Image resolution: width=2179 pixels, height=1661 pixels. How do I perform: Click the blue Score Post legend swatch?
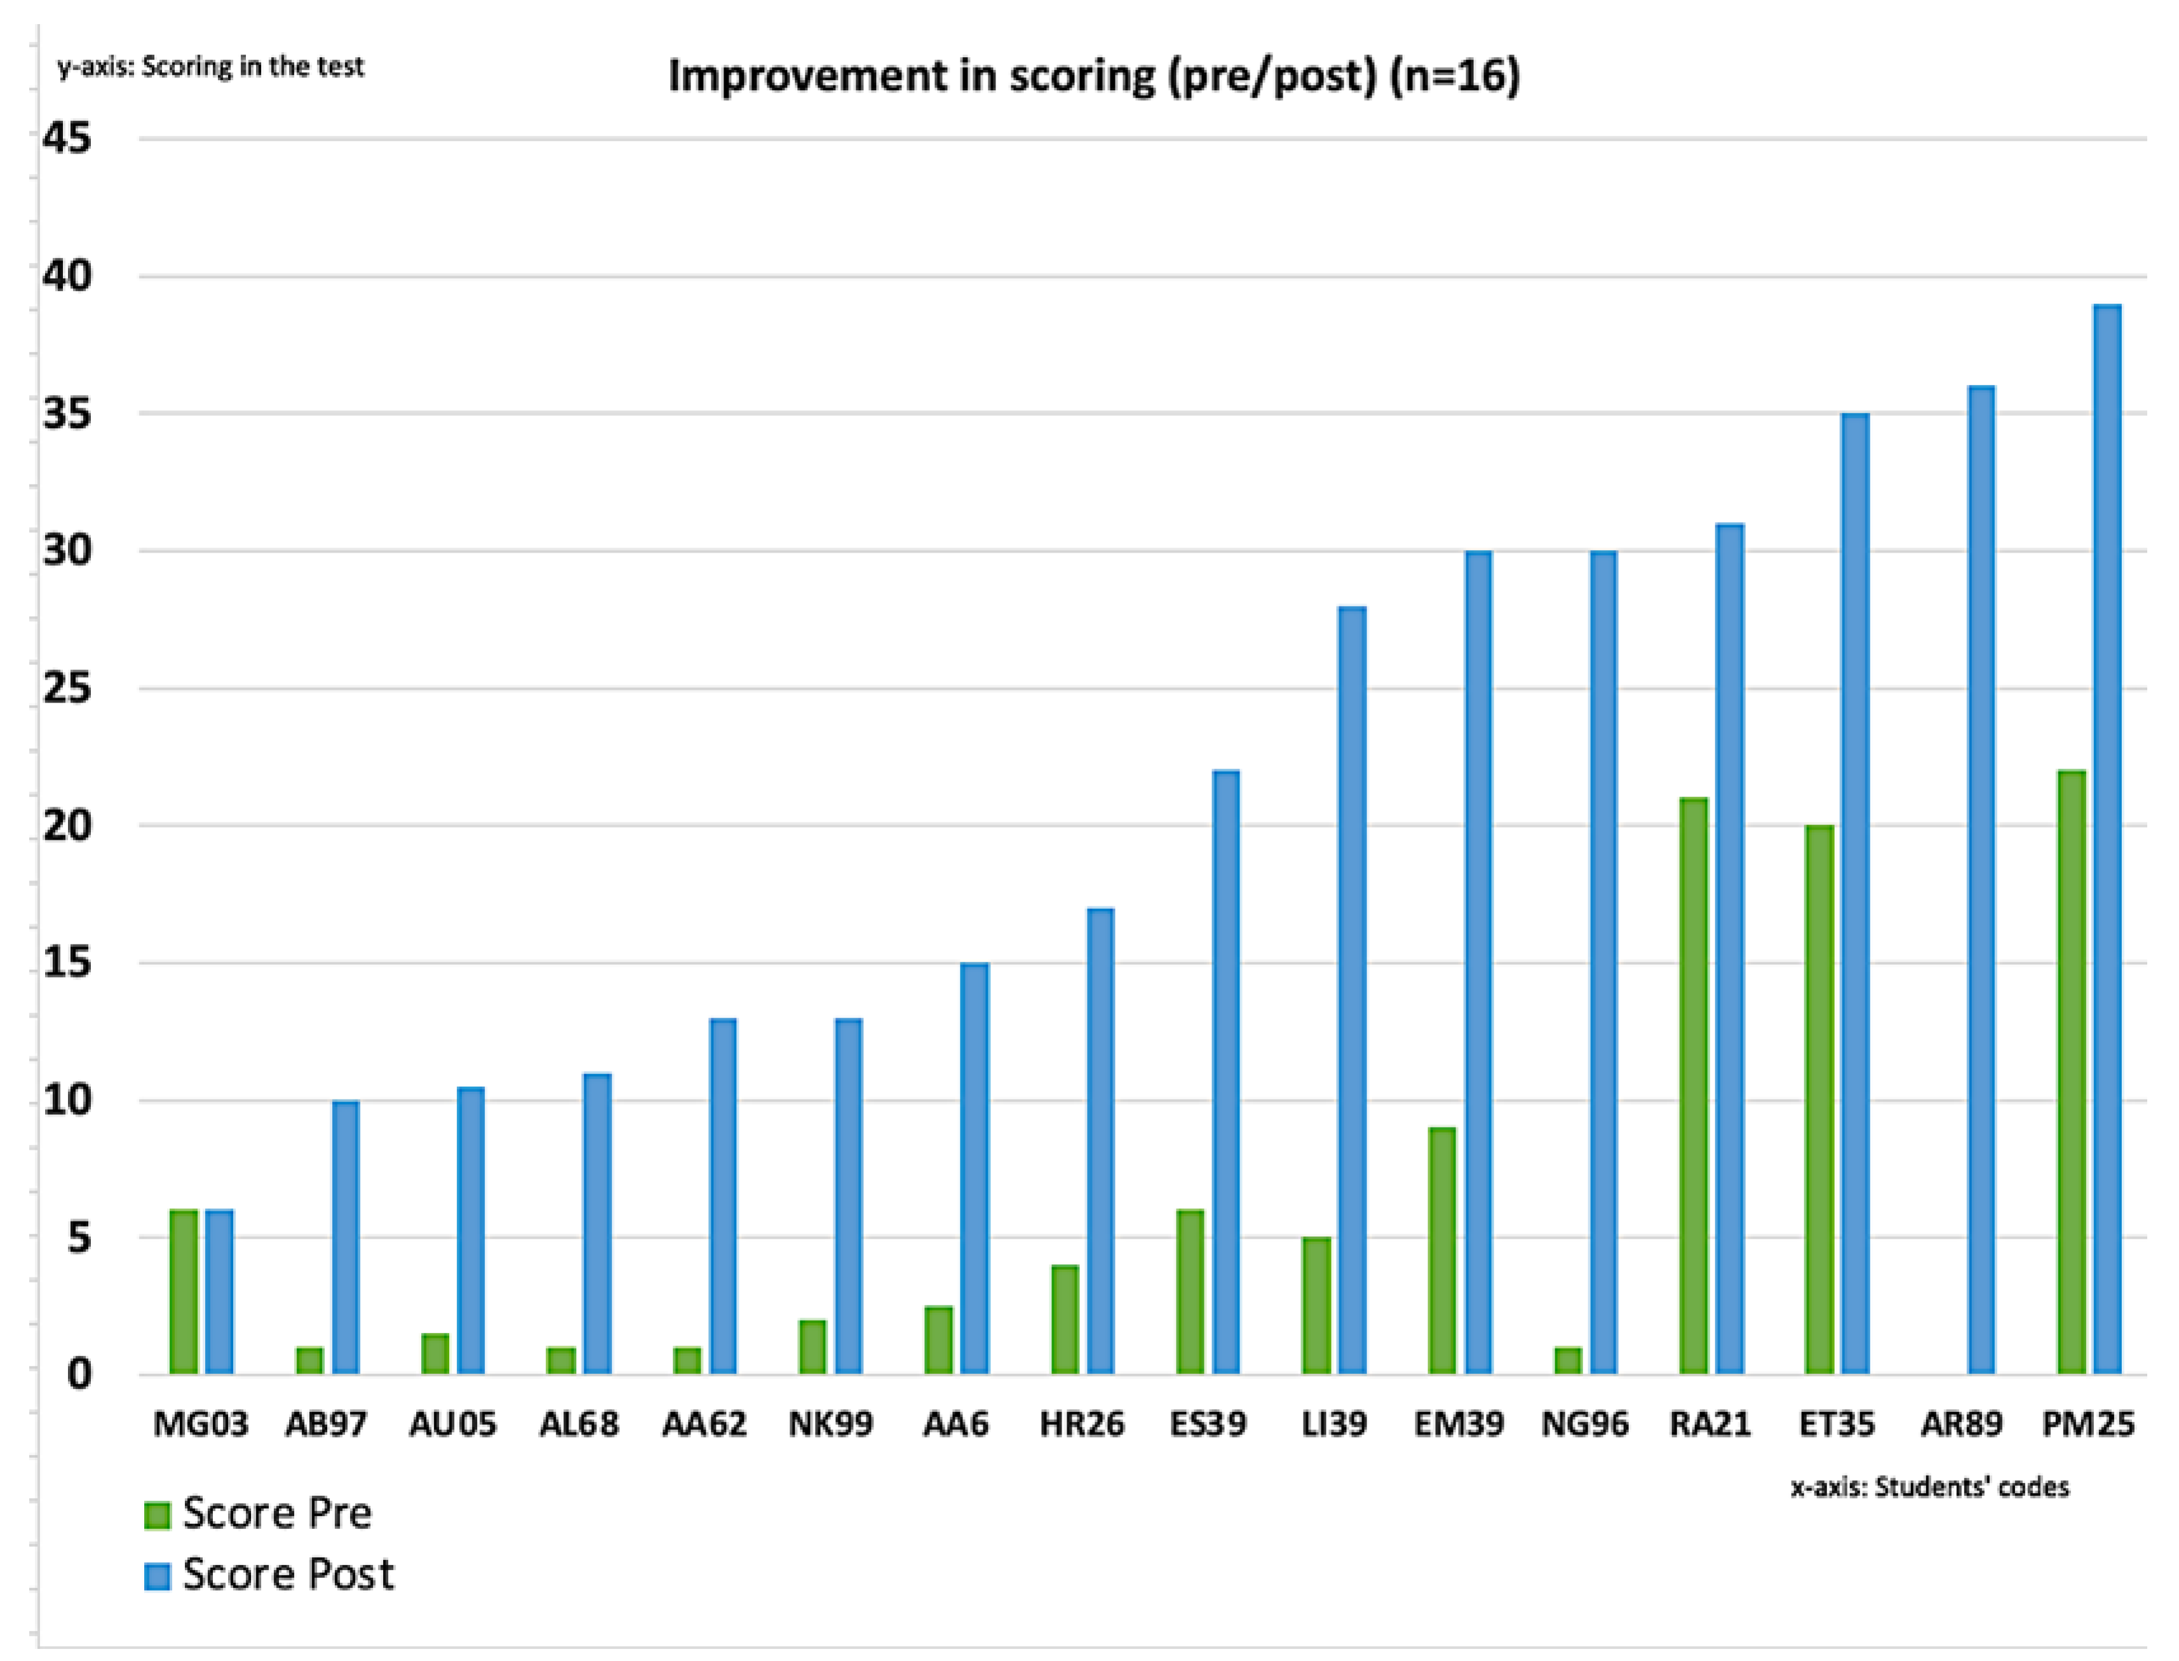157,1576
